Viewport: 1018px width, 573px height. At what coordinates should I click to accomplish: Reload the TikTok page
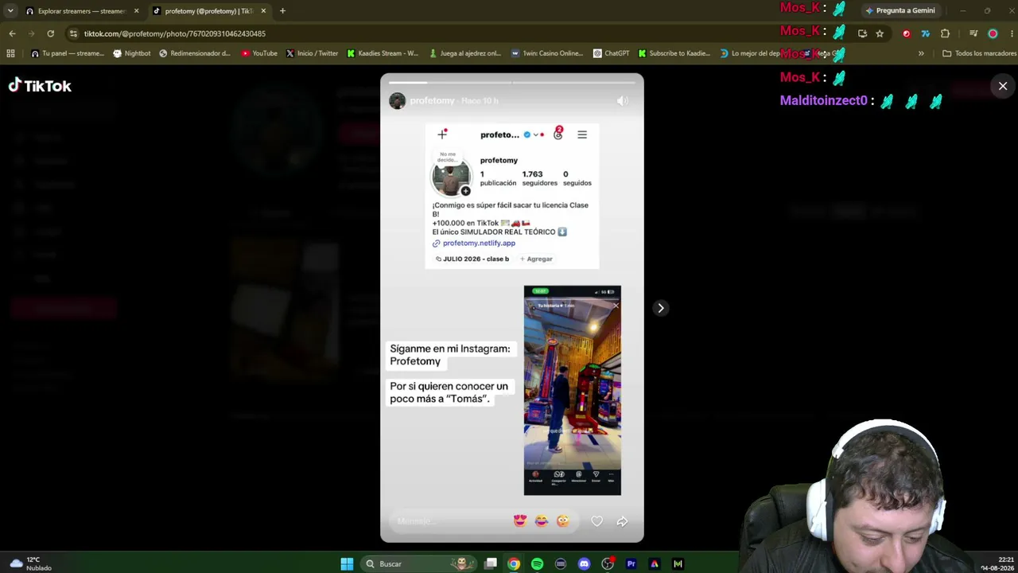coord(50,33)
